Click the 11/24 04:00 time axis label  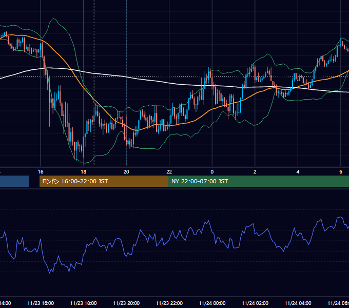click(x=298, y=303)
